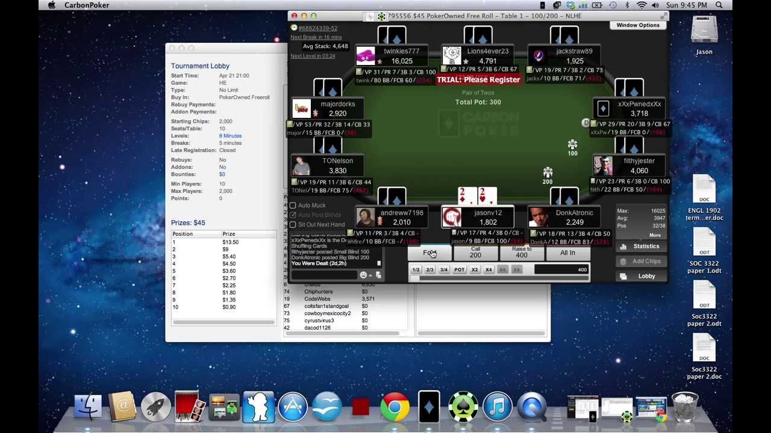
Task: Open Photo Booth in the Dock
Action: (x=190, y=407)
